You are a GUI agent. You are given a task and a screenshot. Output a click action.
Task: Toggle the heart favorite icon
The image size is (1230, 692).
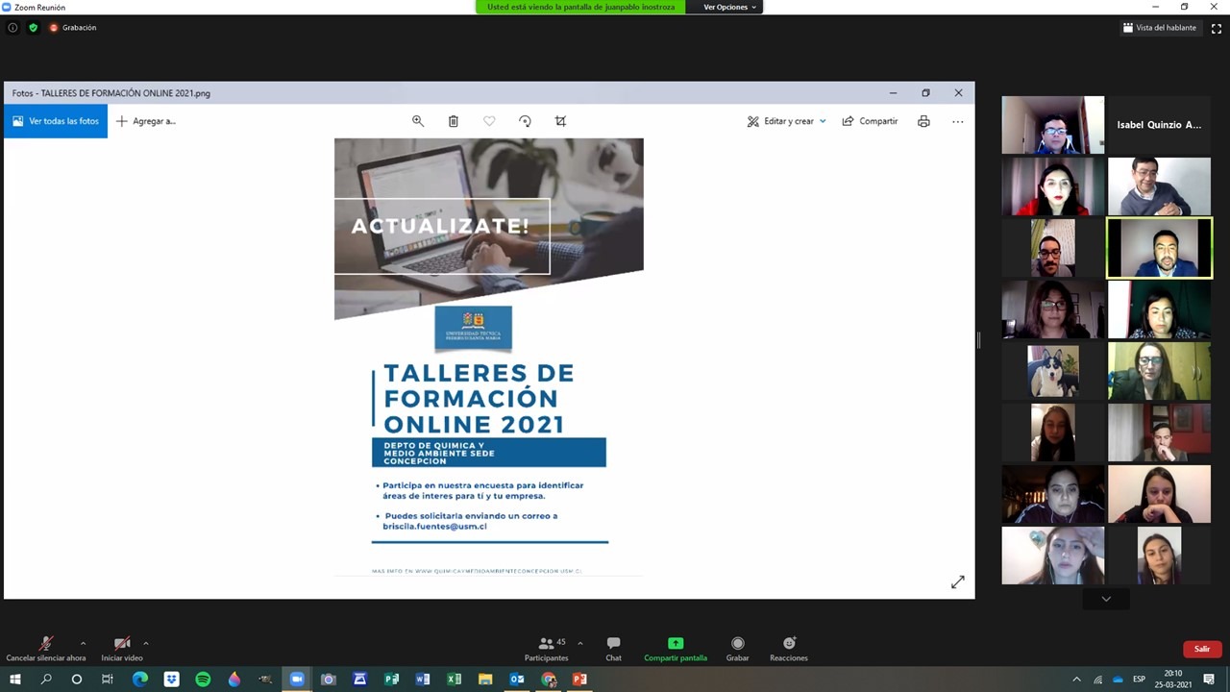pyautogui.click(x=489, y=121)
